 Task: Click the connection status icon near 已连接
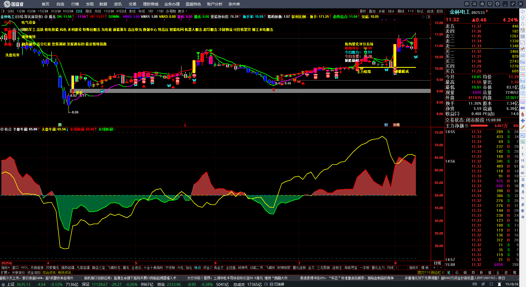tap(271, 284)
